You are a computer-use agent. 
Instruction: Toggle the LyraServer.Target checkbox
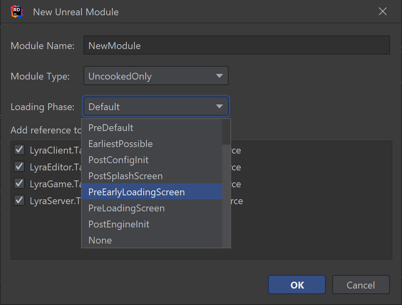coord(19,200)
